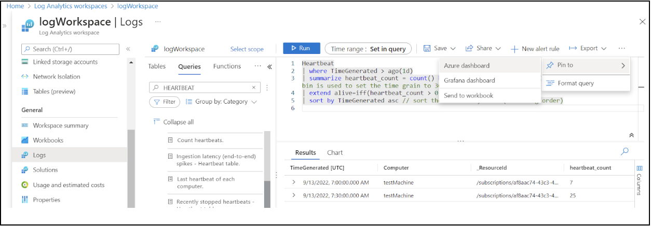The height and width of the screenshot is (226, 651).
Task: Select Logs in the sidebar
Action: (69, 155)
